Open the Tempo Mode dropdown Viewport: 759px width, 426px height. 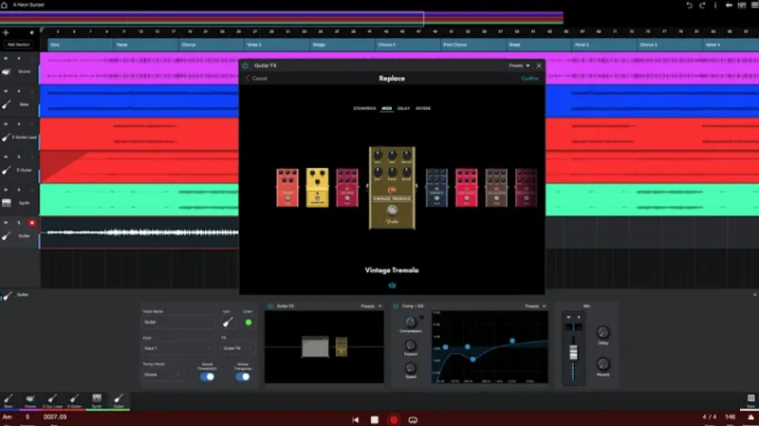click(x=162, y=375)
